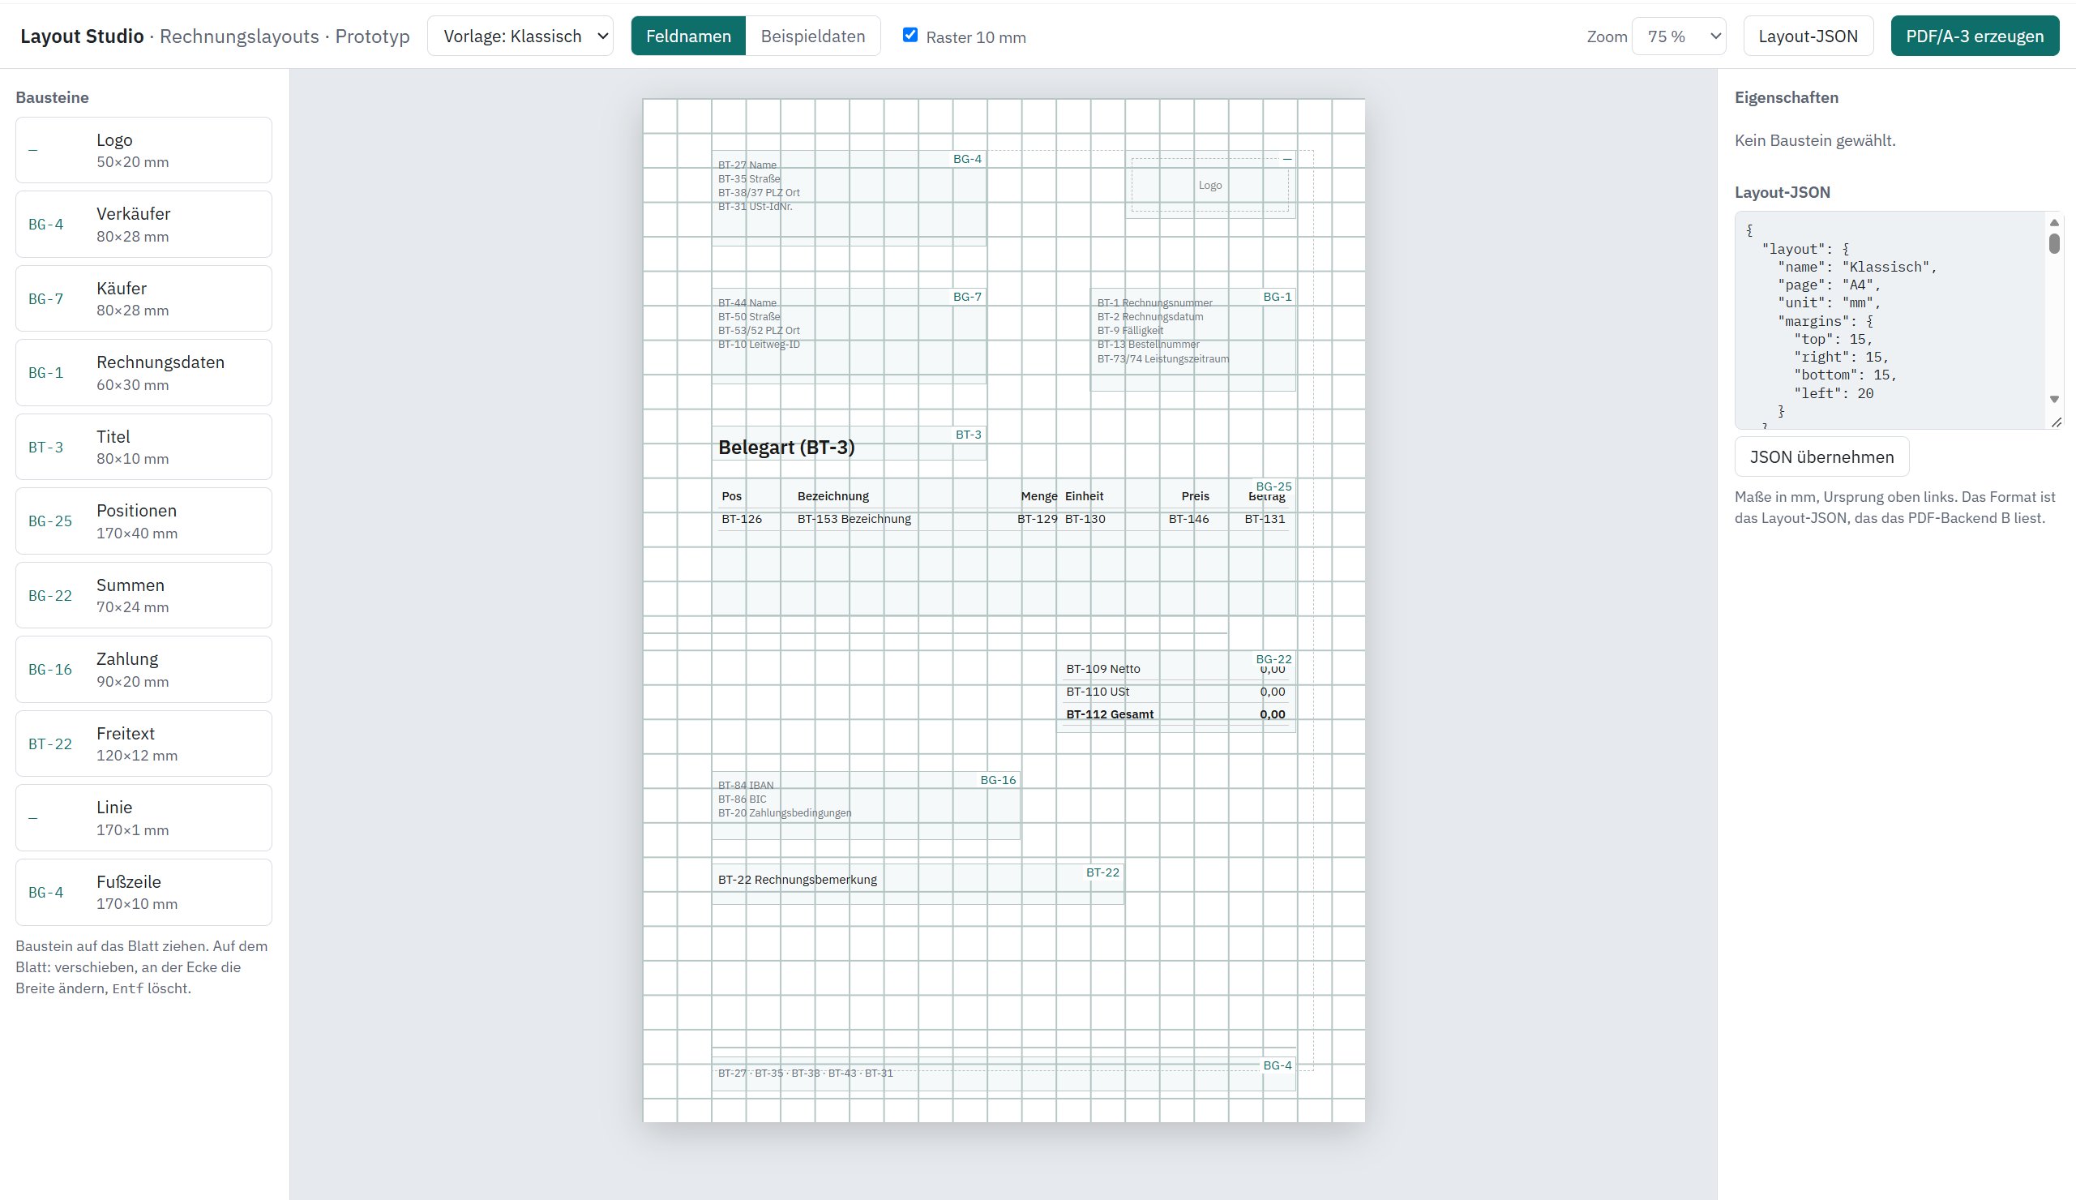2076x1200 pixels.
Task: Click the JSON textarea scroll-down arrow
Action: [x=2054, y=399]
